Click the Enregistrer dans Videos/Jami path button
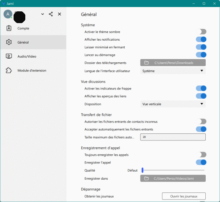The image size is (220, 202). [173, 179]
